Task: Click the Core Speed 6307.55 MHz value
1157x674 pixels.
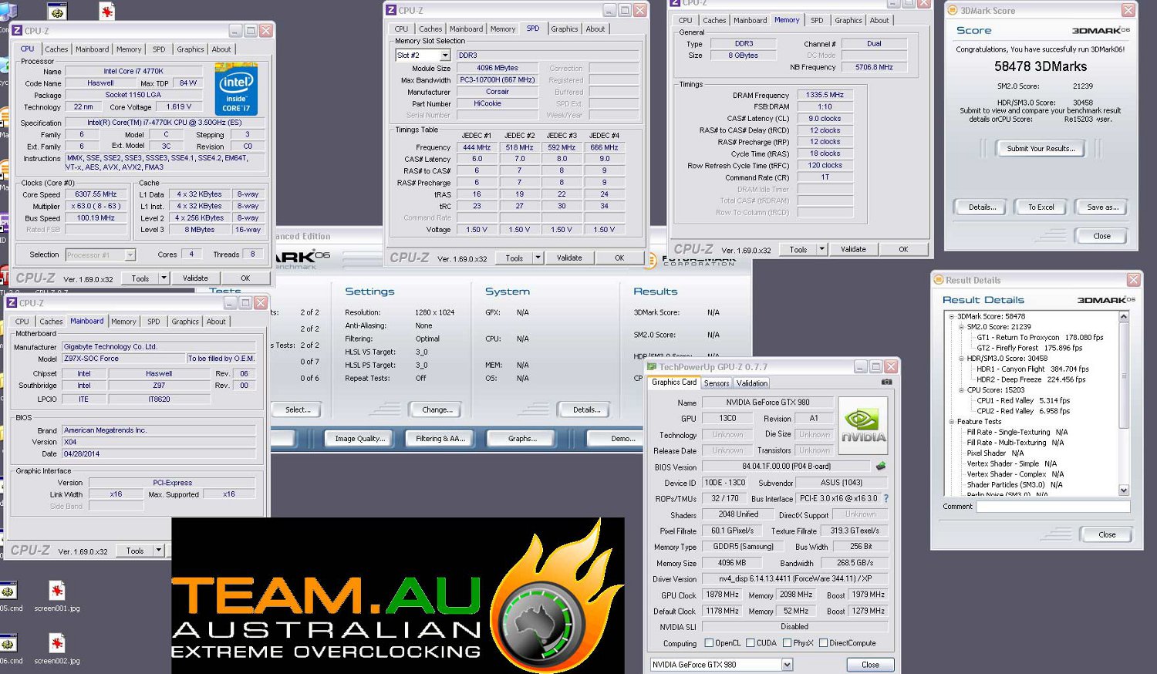Action: pos(96,194)
